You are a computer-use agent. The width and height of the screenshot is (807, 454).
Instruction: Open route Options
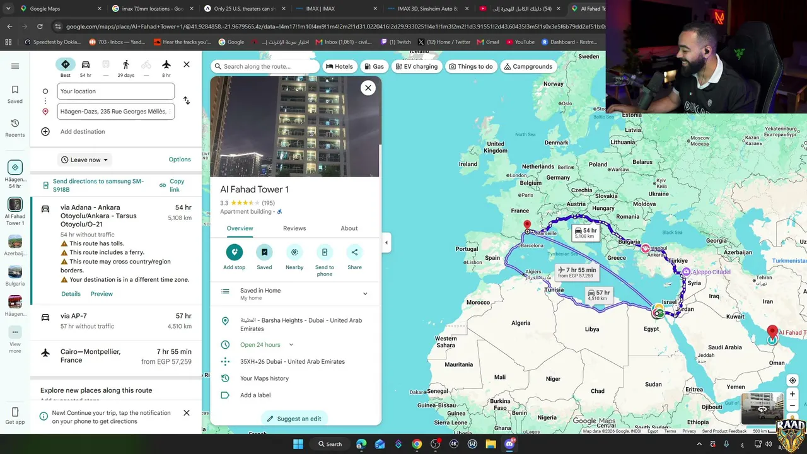point(180,160)
